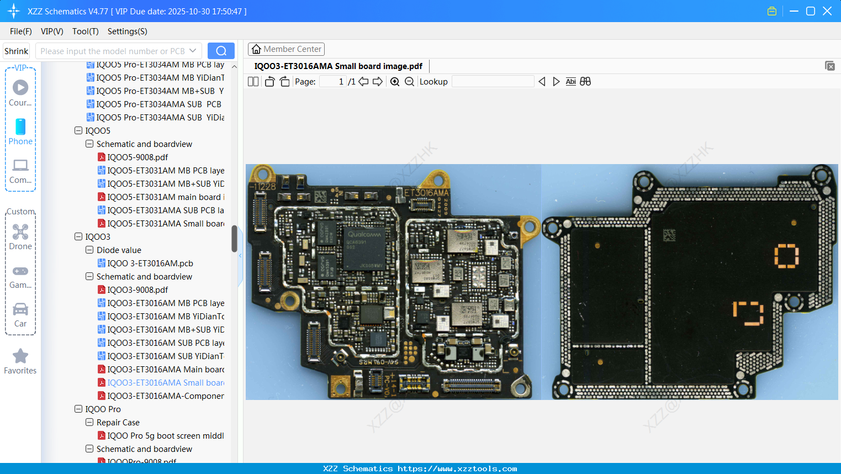Open the Game category in the sidebar
The width and height of the screenshot is (841, 474).
[20, 275]
